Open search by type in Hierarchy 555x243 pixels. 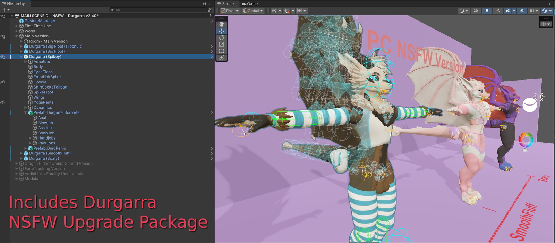[x=210, y=10]
